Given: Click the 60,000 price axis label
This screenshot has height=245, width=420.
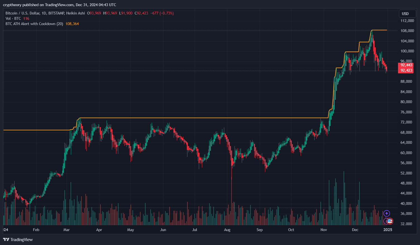Looking at the screenshot, I should [x=406, y=153].
